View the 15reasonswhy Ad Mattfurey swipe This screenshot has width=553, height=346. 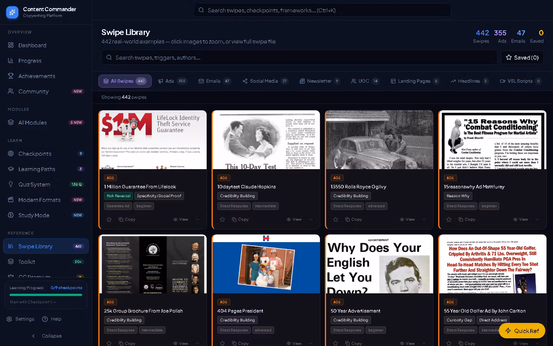point(521,220)
